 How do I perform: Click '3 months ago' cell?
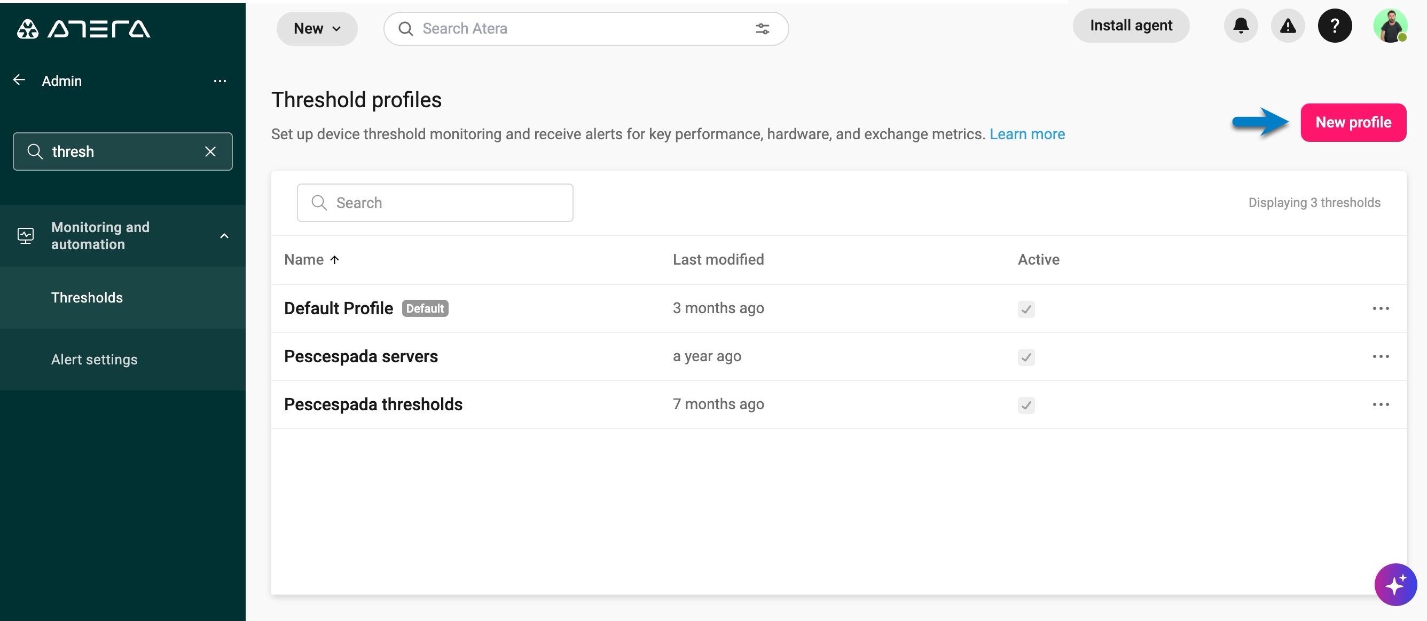pyautogui.click(x=718, y=308)
